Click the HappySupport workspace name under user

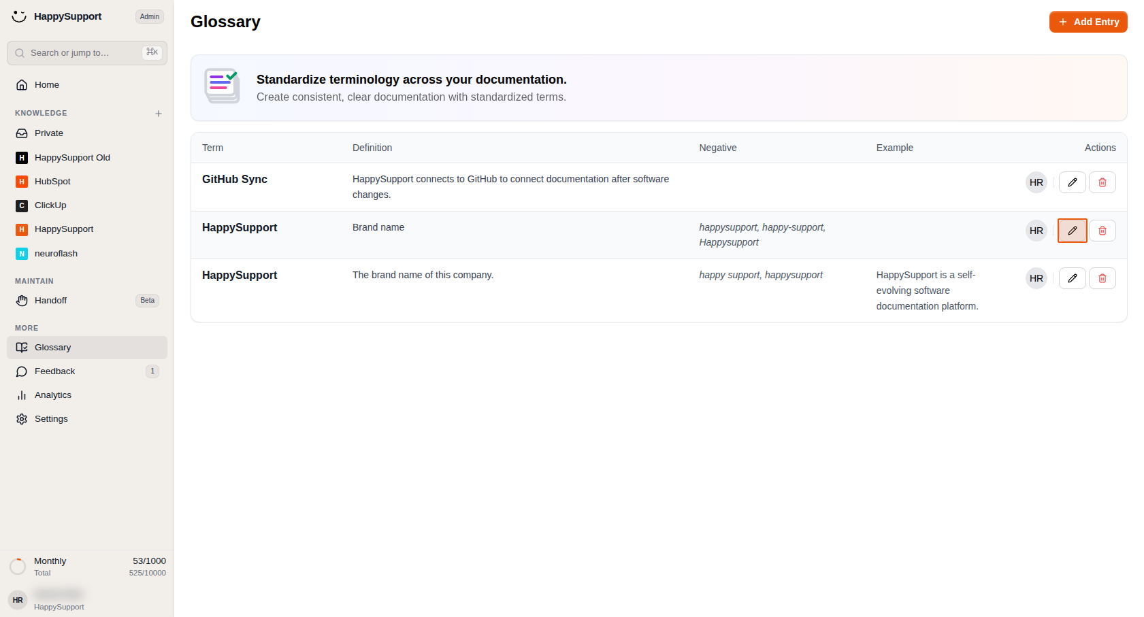pos(59,607)
